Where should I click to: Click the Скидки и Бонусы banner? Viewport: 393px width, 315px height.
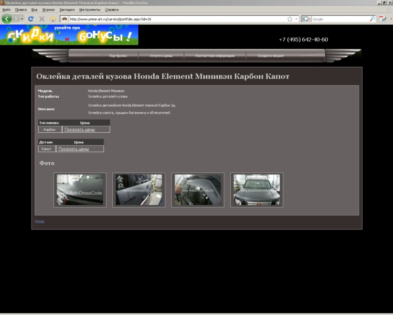tap(69, 35)
